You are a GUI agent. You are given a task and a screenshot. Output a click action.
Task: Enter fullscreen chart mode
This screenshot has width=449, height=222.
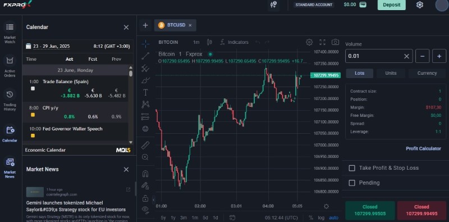(x=322, y=42)
